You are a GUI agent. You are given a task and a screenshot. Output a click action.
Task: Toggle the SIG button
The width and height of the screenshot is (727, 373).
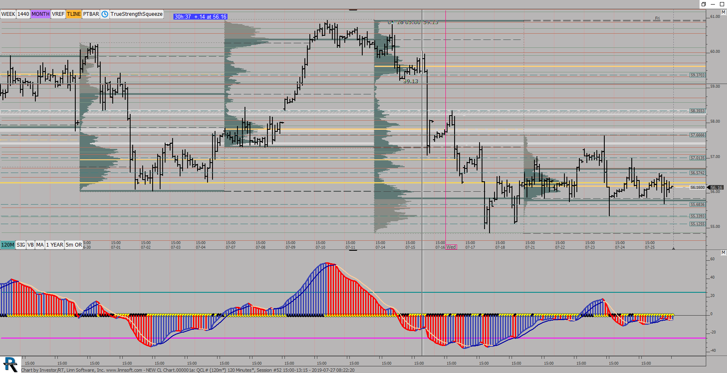tap(21, 245)
